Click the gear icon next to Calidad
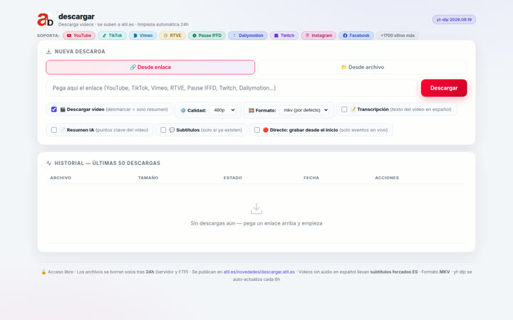Screen dimensions: 513x320 coord(183,110)
